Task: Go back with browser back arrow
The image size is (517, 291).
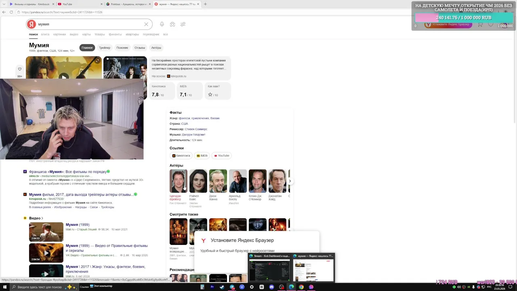Action: pos(4,12)
